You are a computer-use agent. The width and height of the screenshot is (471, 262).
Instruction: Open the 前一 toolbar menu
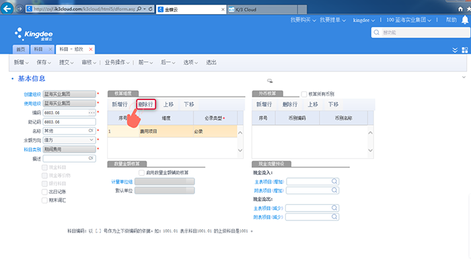[x=146, y=62]
